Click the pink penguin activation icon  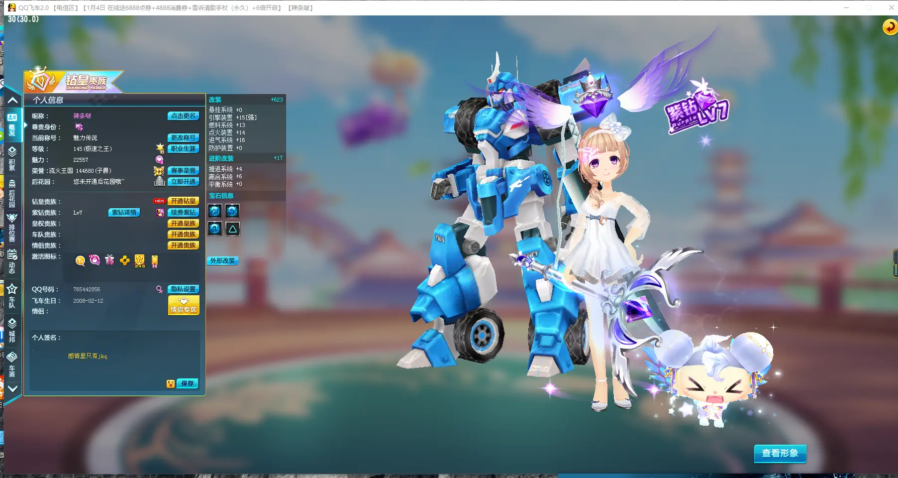(x=95, y=260)
